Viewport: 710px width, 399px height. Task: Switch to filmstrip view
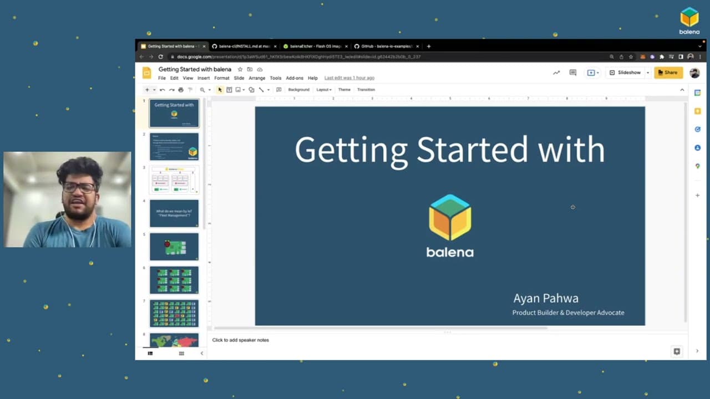(x=150, y=353)
